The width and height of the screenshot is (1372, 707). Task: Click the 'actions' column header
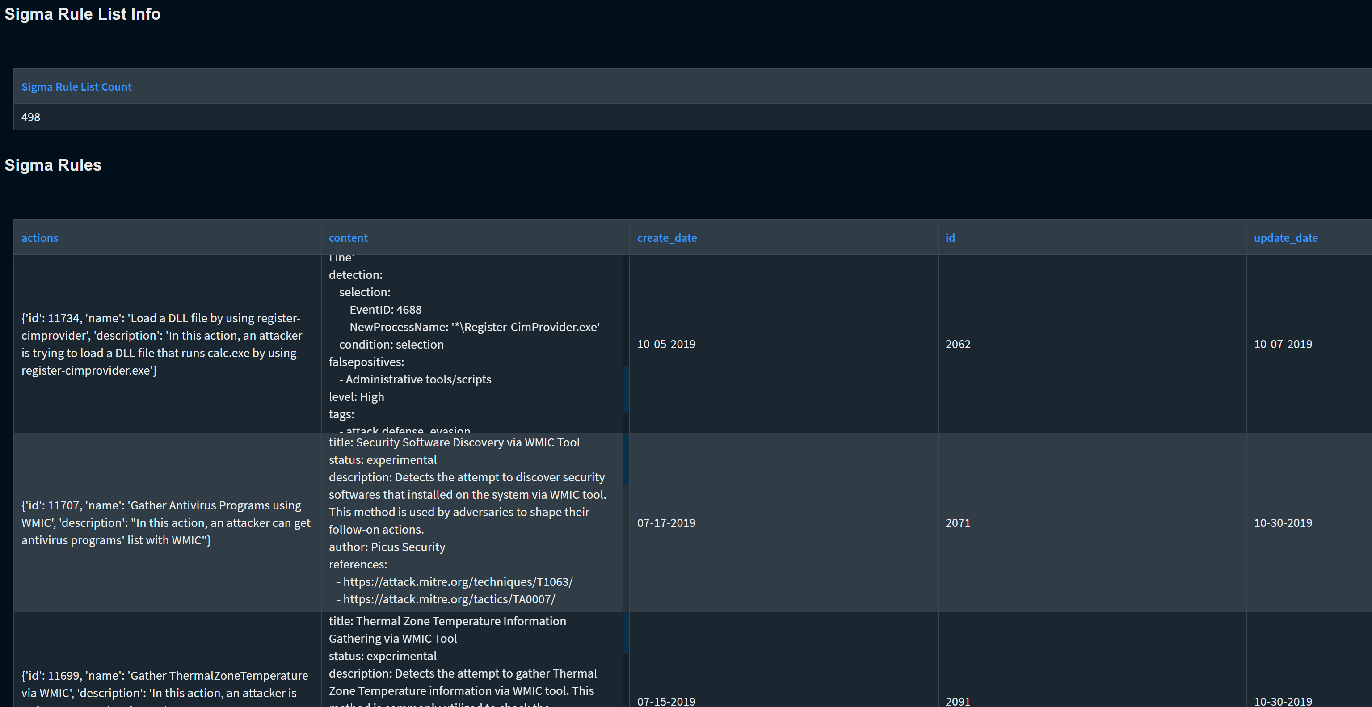pos(40,238)
